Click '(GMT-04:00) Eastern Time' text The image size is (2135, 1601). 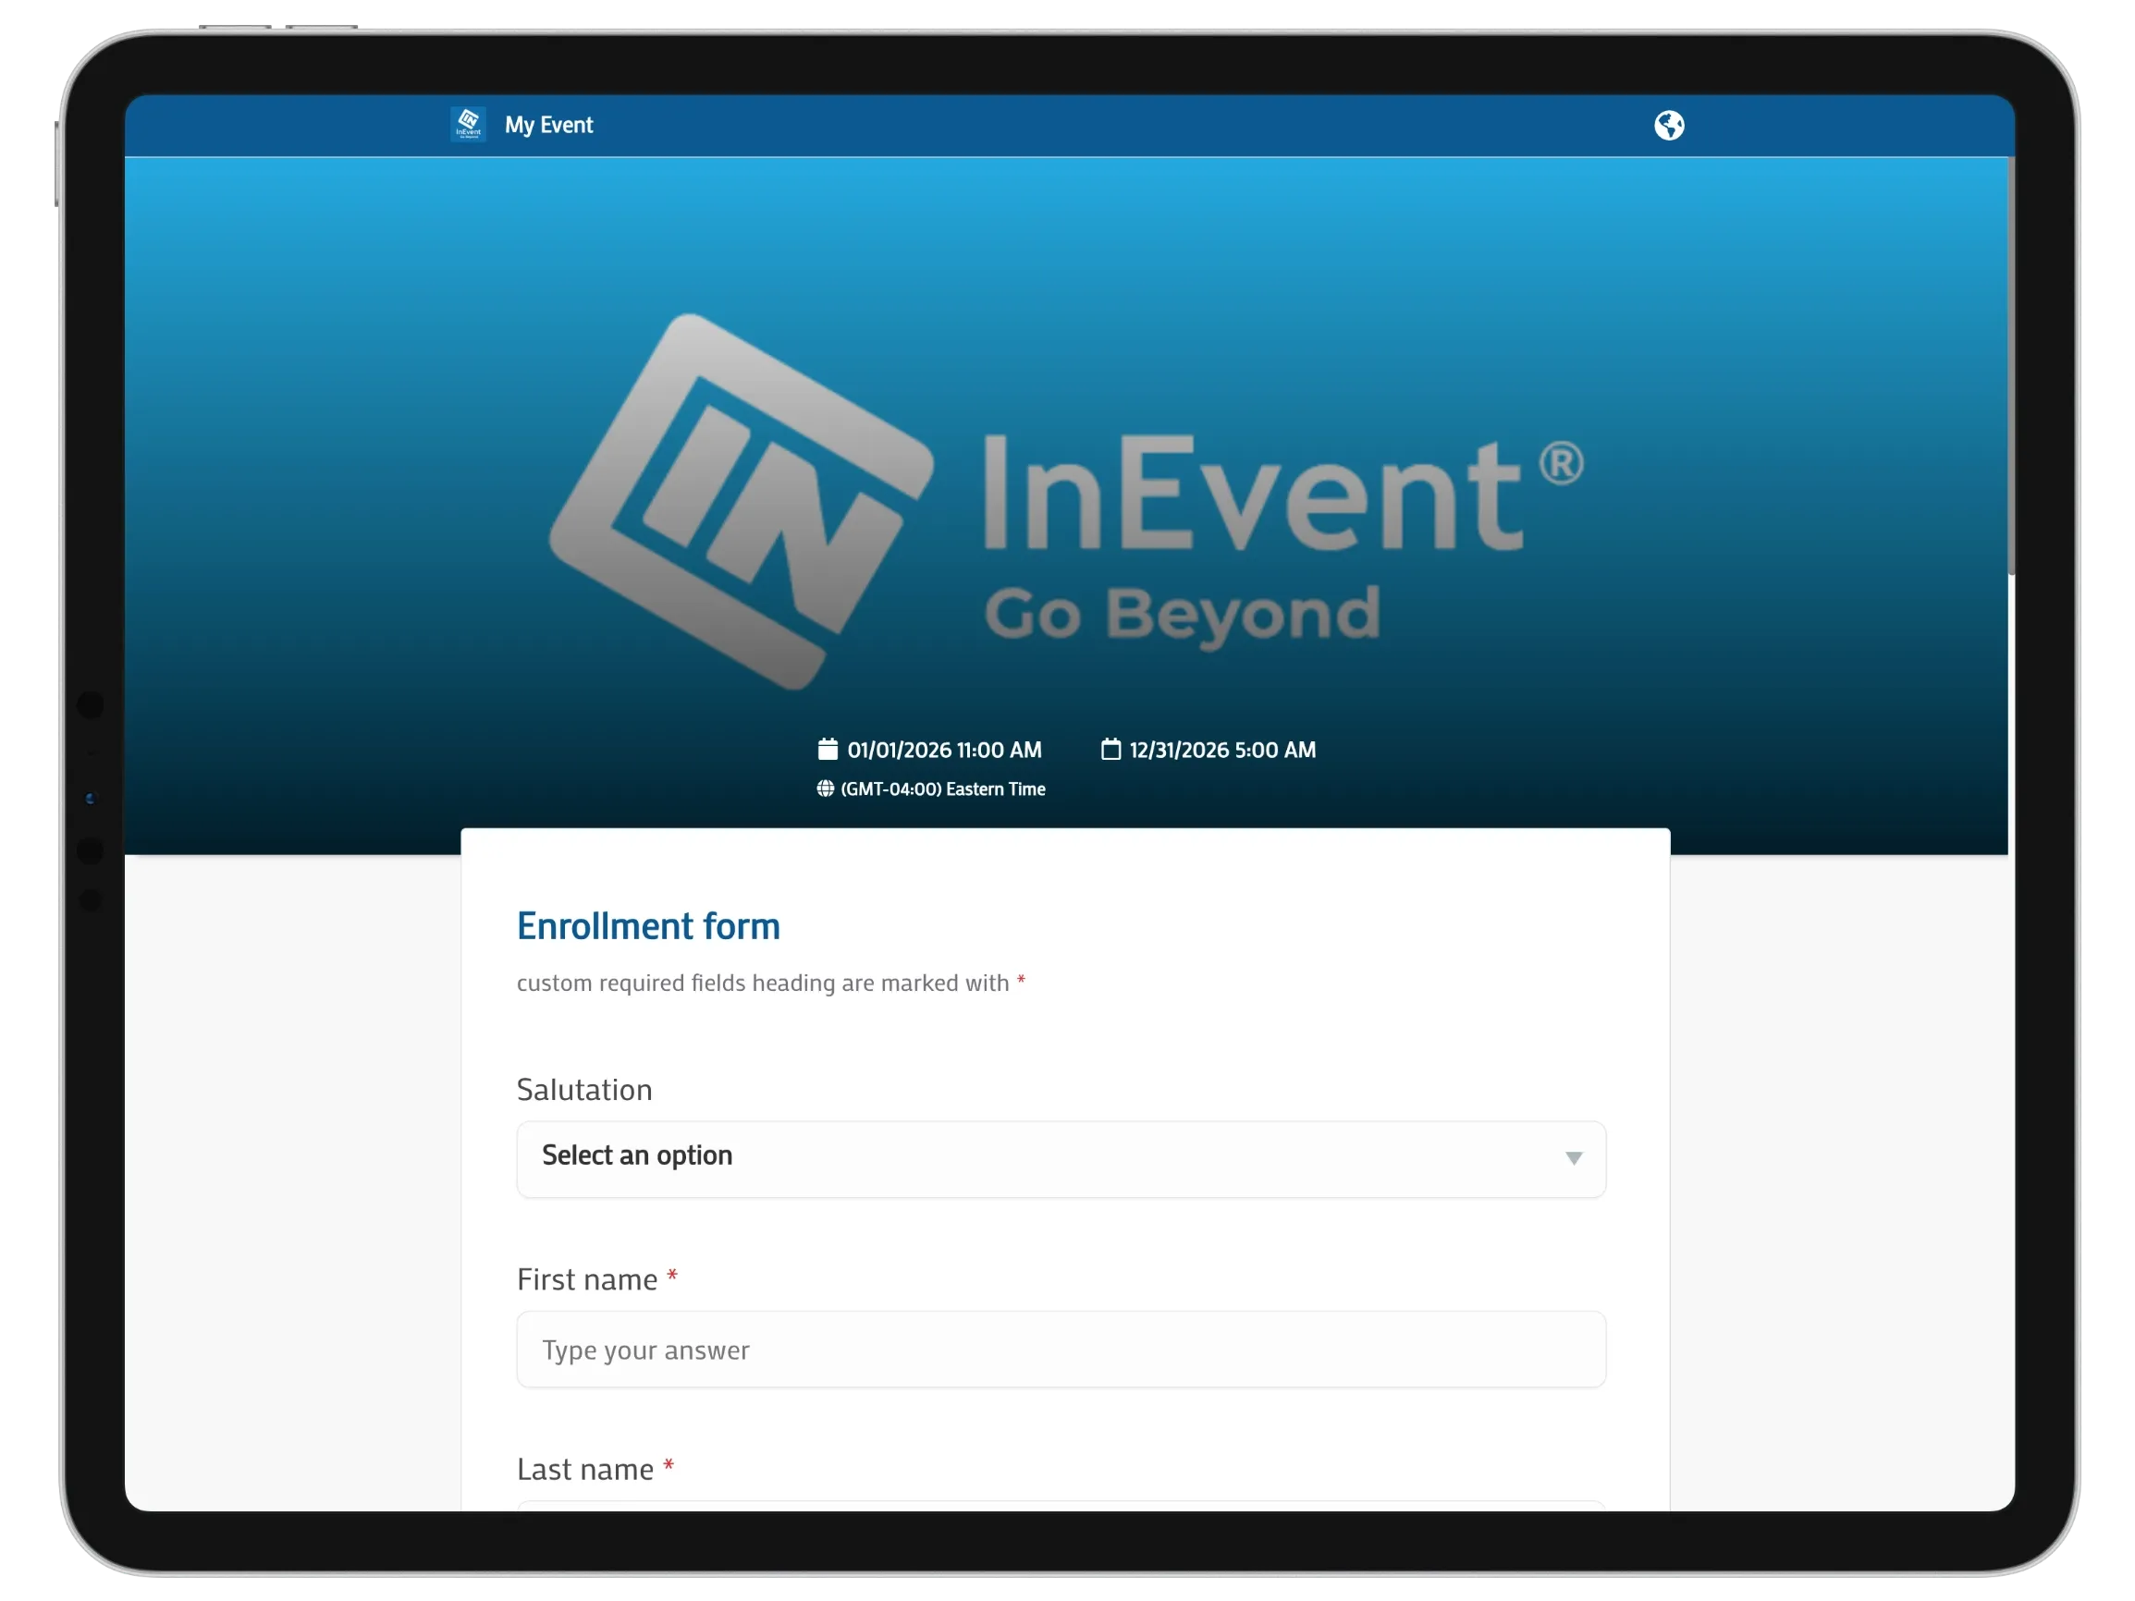coord(943,789)
